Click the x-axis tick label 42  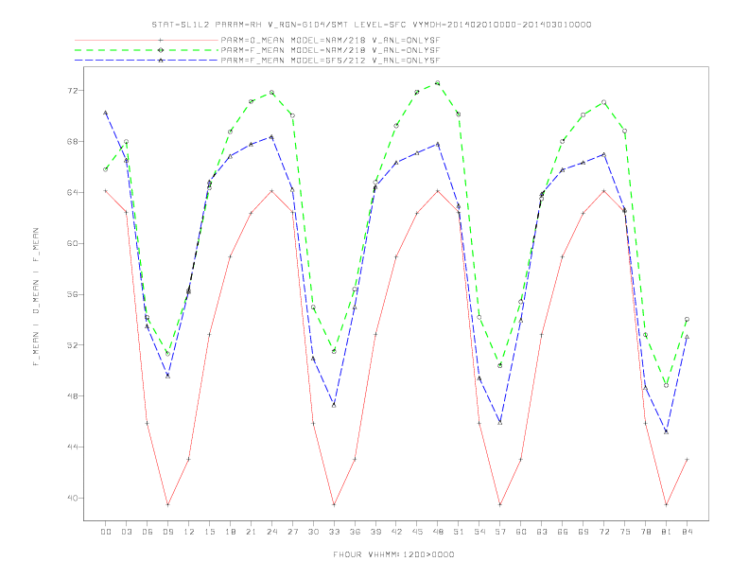[396, 532]
